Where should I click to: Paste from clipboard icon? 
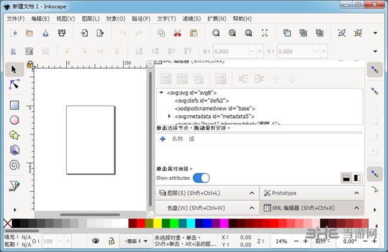pos(193,33)
